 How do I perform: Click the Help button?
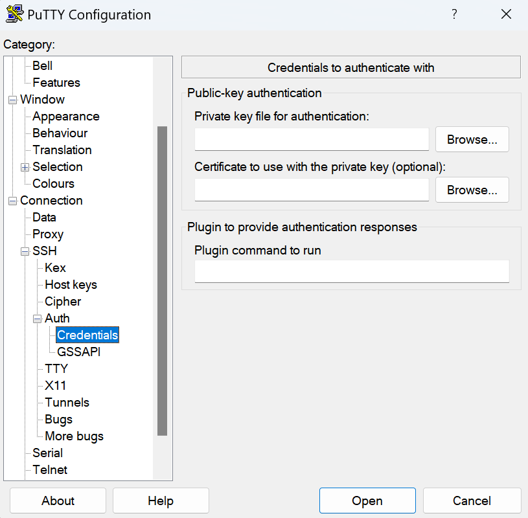(x=161, y=501)
